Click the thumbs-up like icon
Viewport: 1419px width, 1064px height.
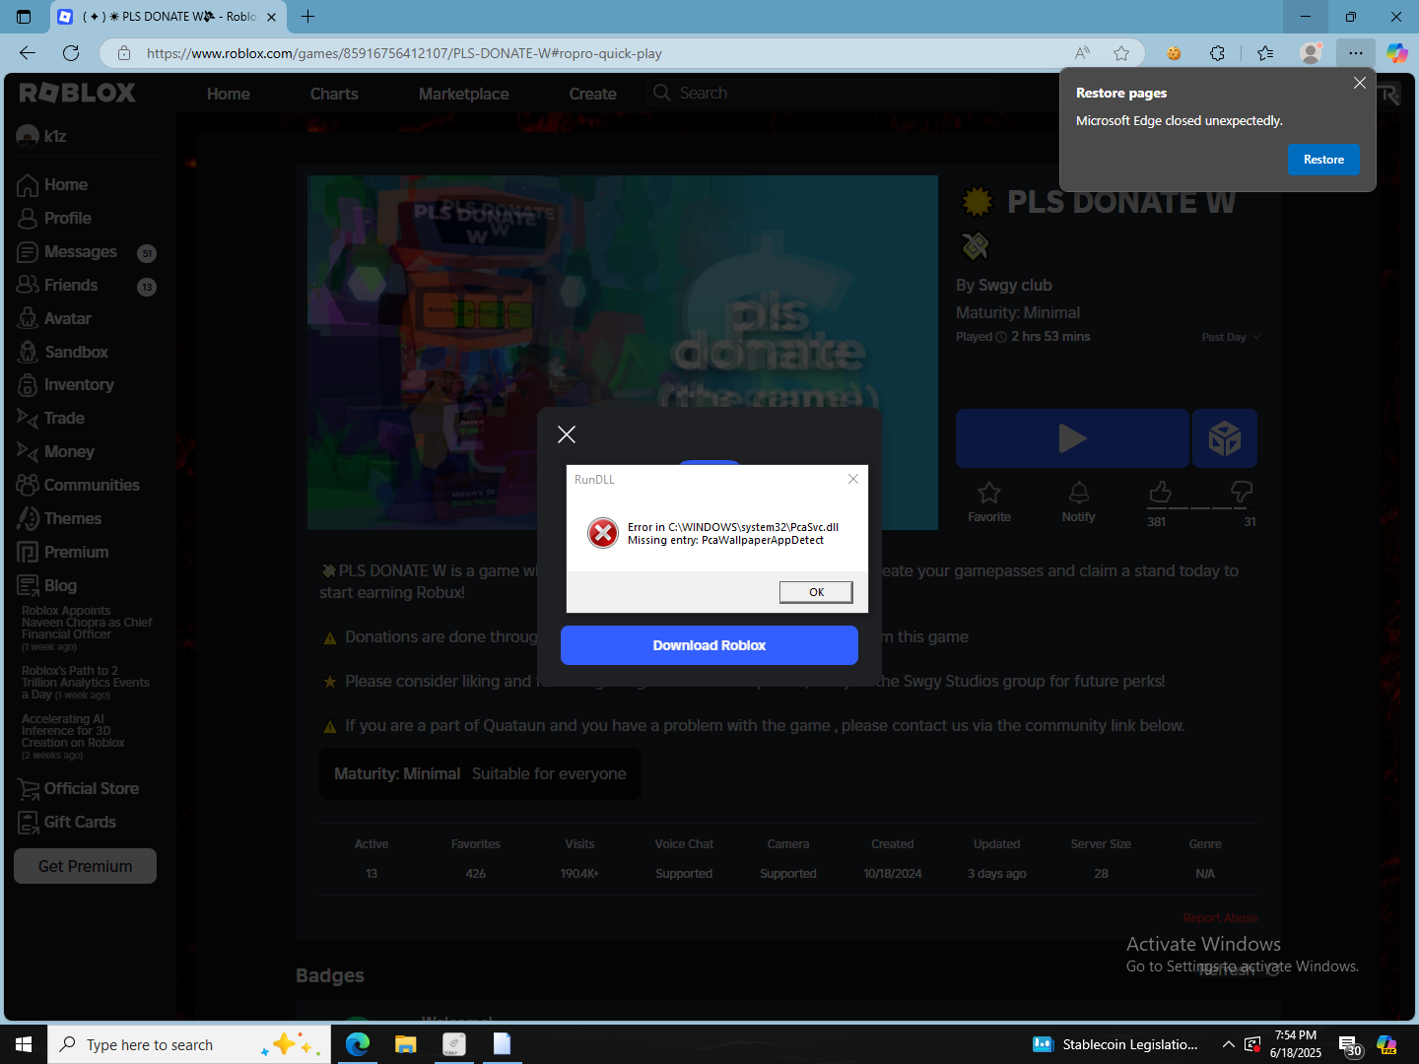1161,491
